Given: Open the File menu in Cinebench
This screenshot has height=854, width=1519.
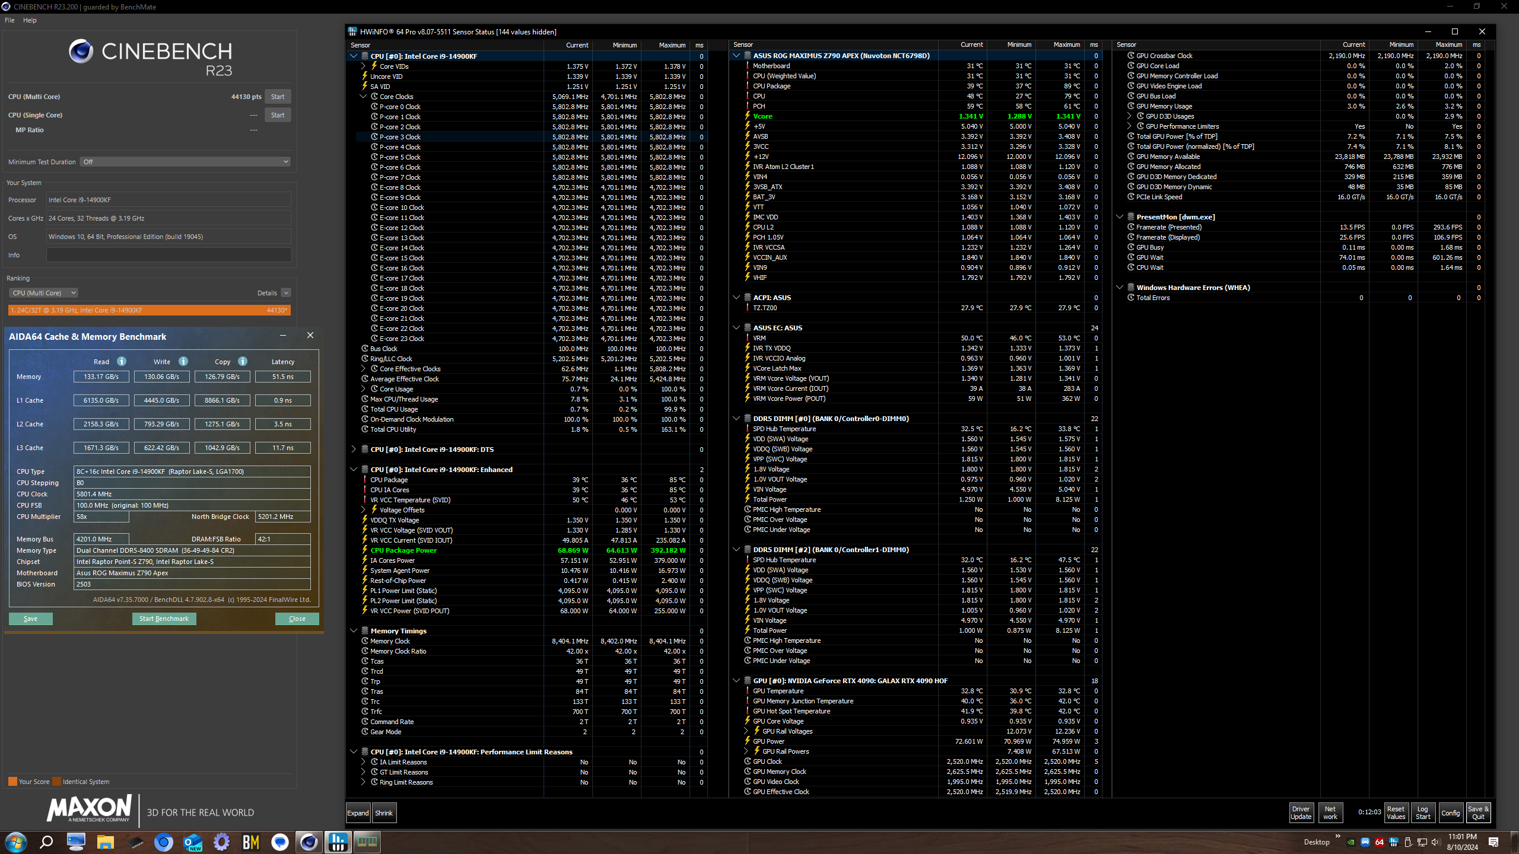Looking at the screenshot, I should pyautogui.click(x=9, y=20).
